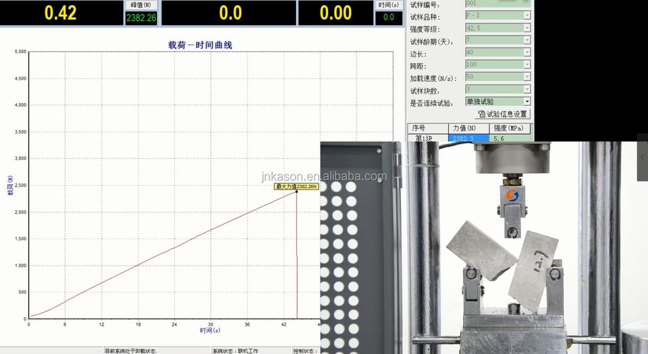The width and height of the screenshot is (648, 354).
Task: Click the 试样编号 input field showing 001
Action: pos(498,3)
